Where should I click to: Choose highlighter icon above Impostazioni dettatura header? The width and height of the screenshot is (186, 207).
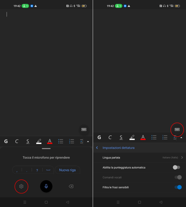[132, 137]
